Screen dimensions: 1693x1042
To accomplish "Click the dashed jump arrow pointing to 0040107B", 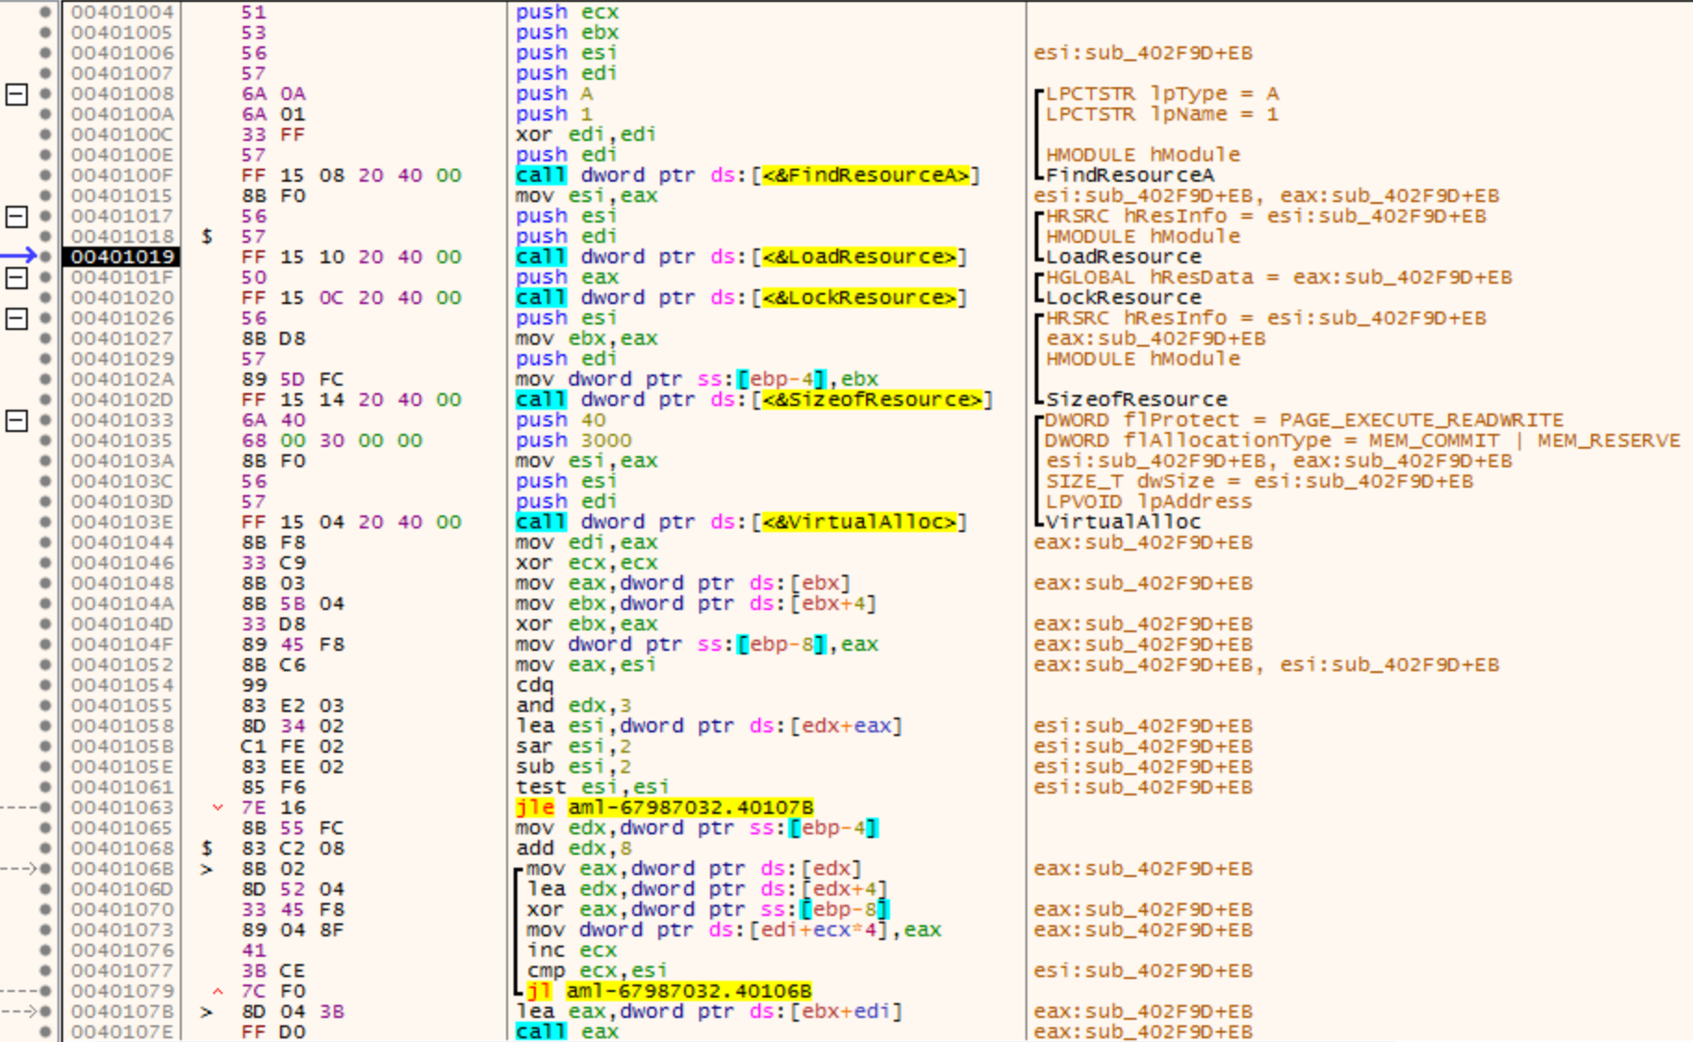I will point(19,1011).
